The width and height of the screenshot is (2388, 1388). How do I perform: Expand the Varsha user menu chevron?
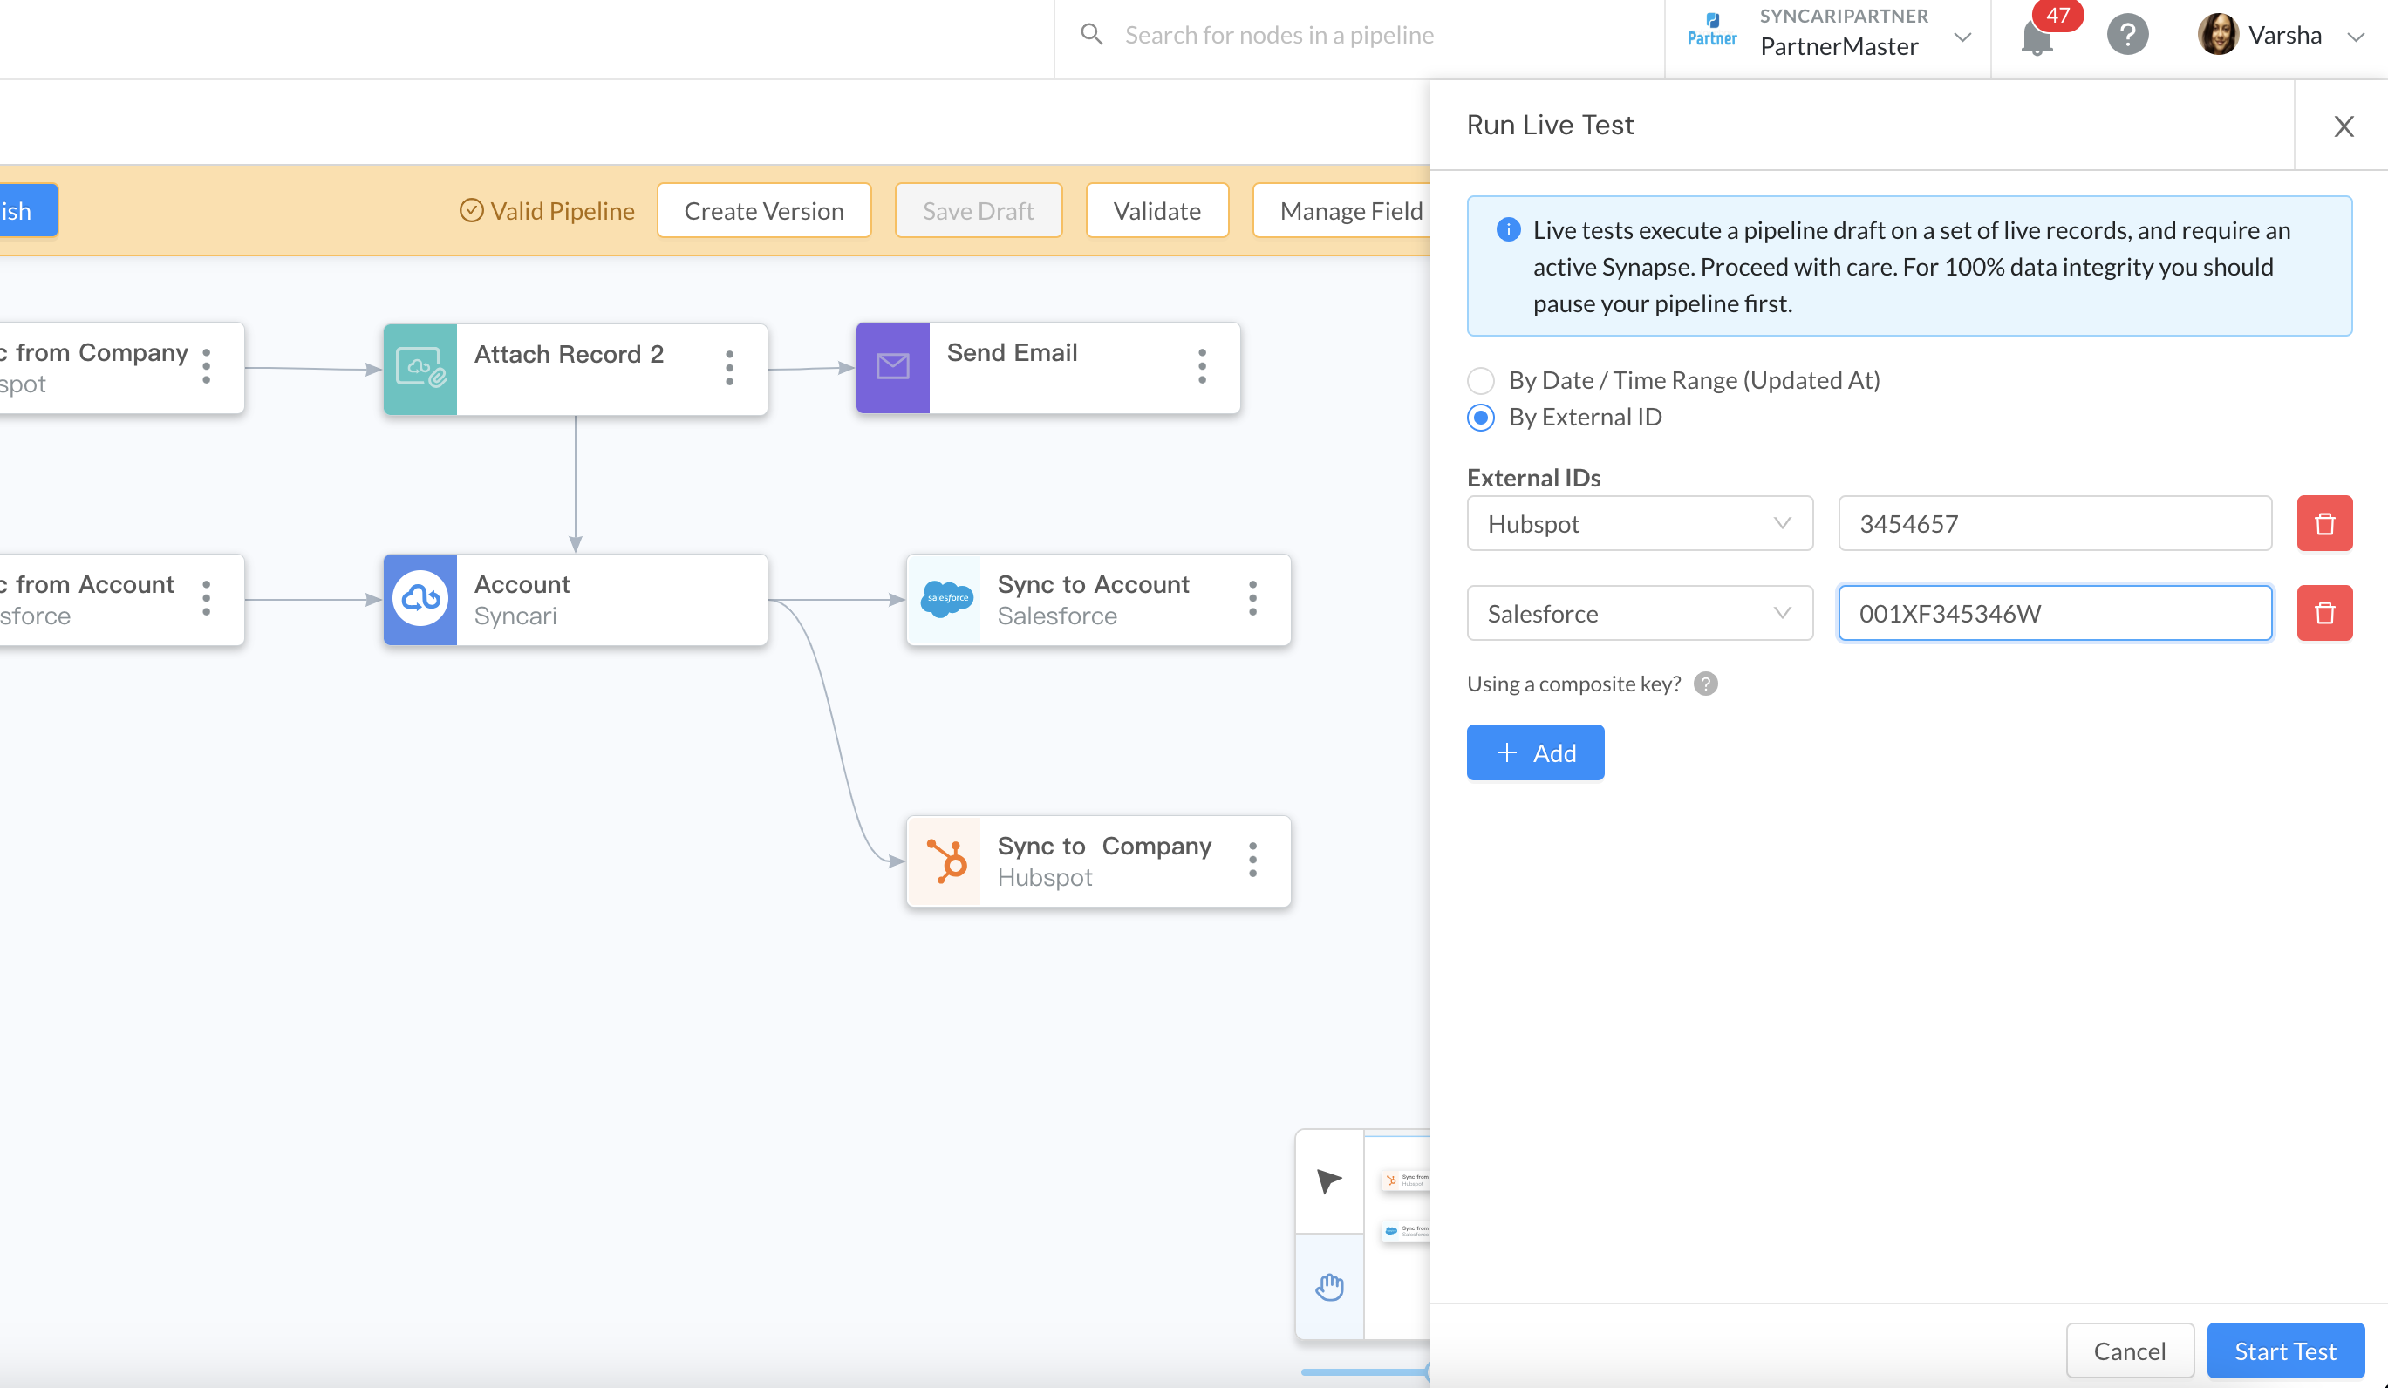(2356, 37)
